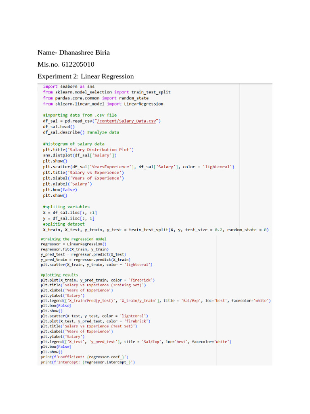The image size is (310, 414).
Task: Click the 'Mis.no. 612205010' line
Action: tap(66, 64)
